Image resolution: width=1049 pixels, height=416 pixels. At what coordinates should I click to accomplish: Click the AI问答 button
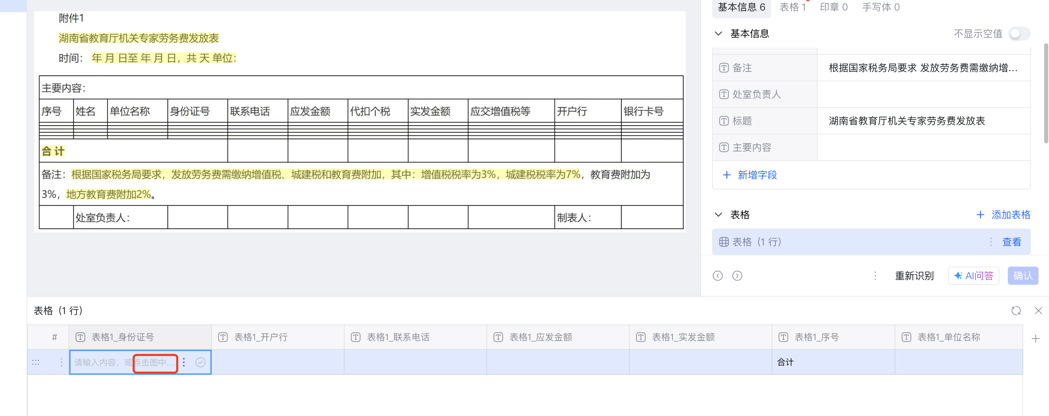click(x=973, y=276)
